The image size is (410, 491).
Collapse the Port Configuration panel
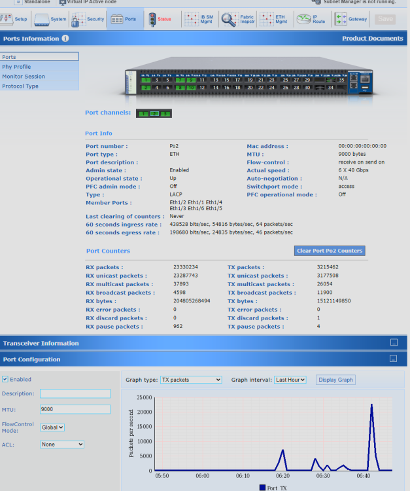394,359
